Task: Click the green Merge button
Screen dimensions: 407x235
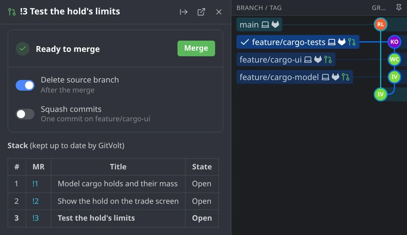Action: click(x=196, y=48)
